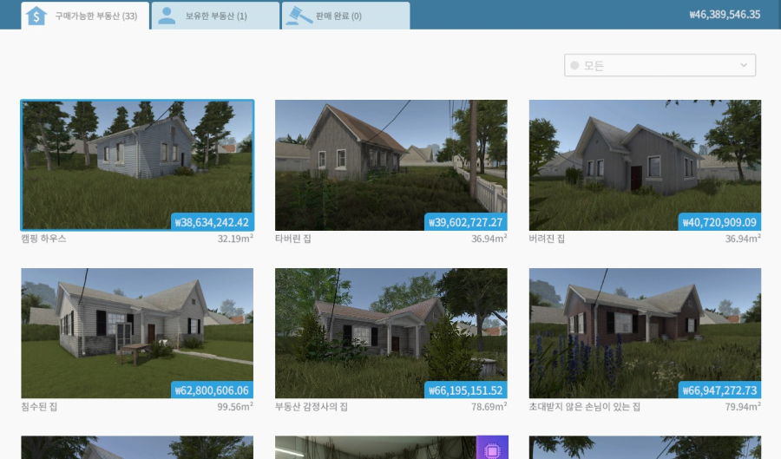Image resolution: width=781 pixels, height=459 pixels.
Task: Click the ₩39,602,727.27 price tag
Action: [466, 222]
